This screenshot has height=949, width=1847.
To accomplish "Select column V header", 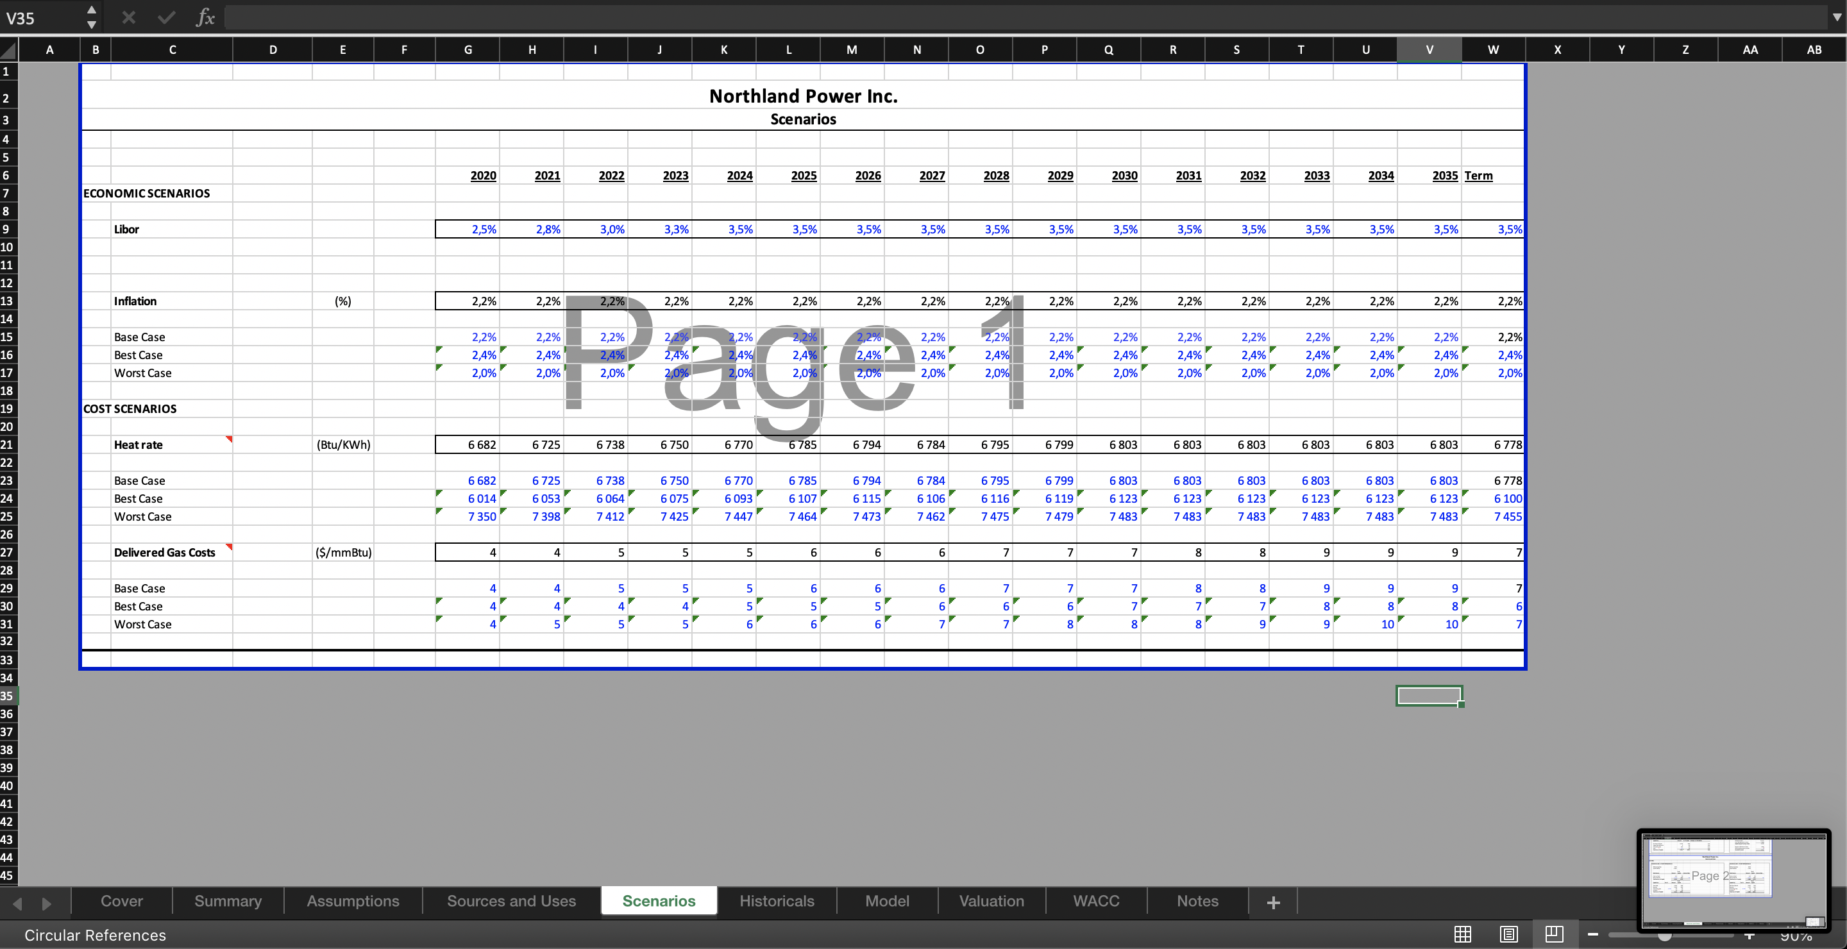I will pyautogui.click(x=1429, y=49).
